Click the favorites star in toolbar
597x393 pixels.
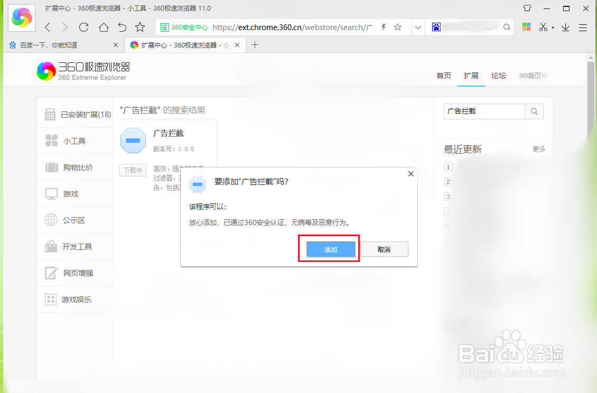[140, 27]
